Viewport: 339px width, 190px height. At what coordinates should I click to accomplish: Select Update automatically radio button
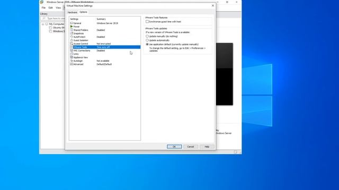point(147,40)
